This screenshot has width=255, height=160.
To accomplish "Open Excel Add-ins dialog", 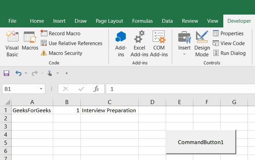I will [x=139, y=44].
